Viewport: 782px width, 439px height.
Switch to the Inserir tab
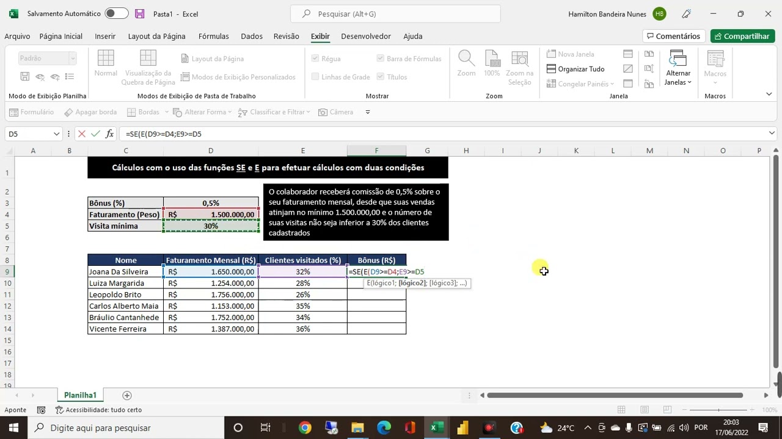click(105, 36)
